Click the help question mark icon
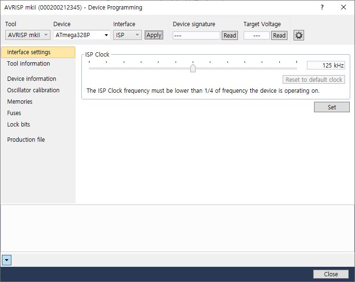 (322, 7)
